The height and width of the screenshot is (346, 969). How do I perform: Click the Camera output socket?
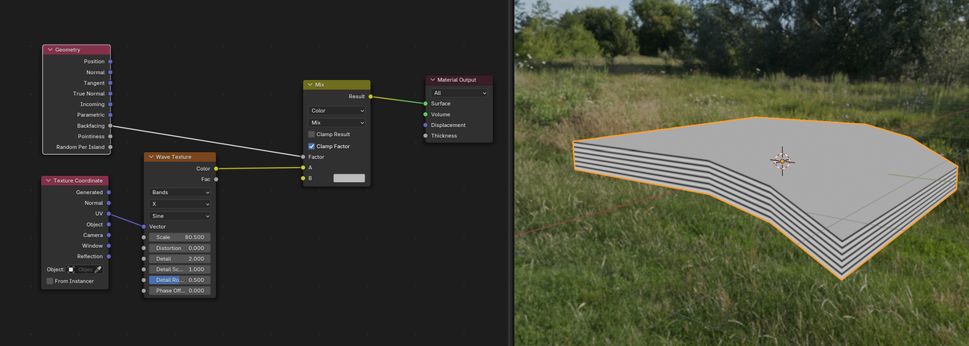(x=109, y=235)
